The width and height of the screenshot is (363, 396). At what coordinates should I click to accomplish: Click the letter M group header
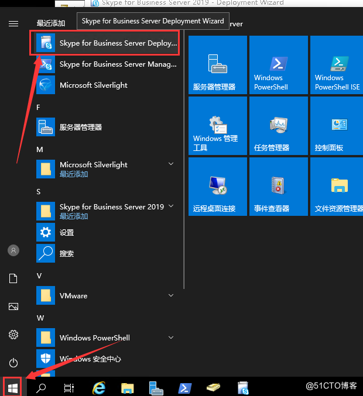pyautogui.click(x=40, y=150)
